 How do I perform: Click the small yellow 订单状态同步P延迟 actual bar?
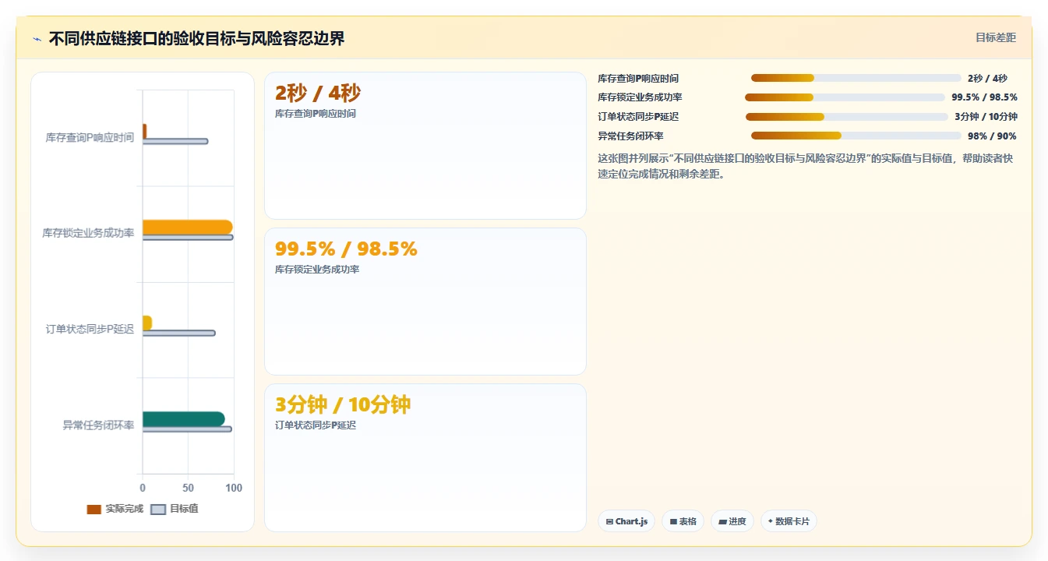[x=146, y=323]
